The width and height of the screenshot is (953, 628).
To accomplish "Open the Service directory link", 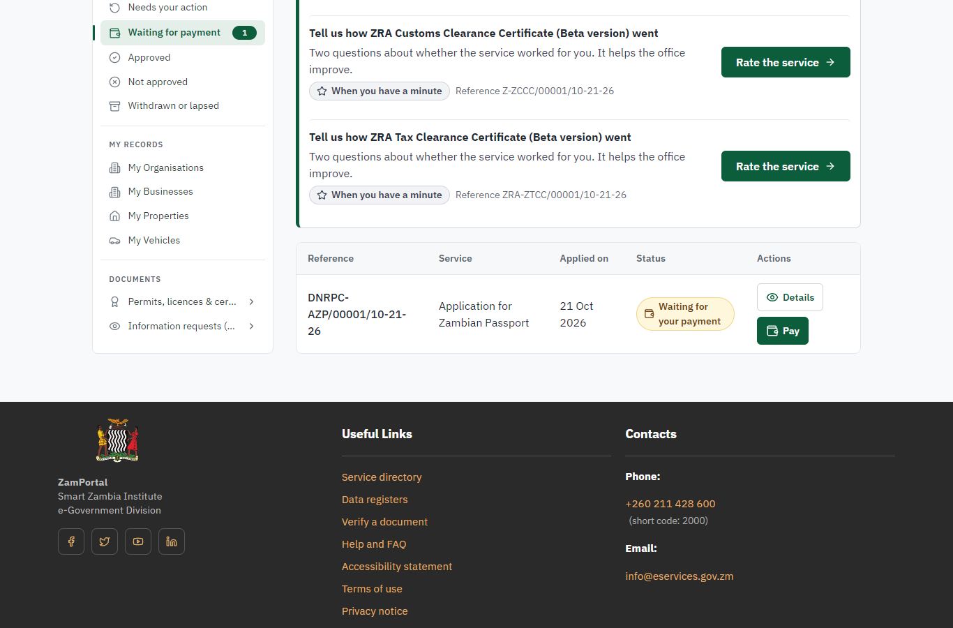I will click(x=382, y=477).
